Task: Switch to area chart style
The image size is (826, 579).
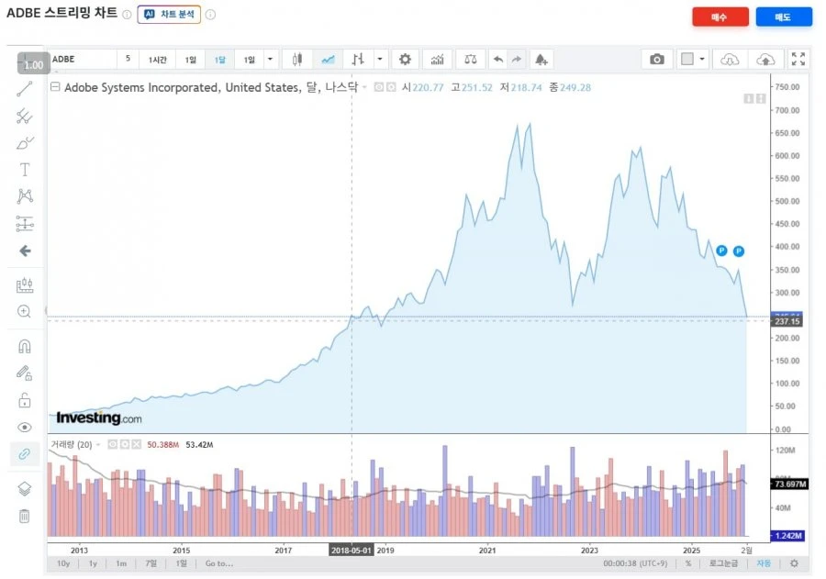Action: (x=329, y=59)
